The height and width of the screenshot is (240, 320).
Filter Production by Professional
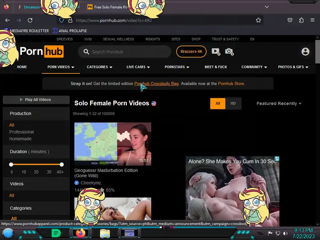[x=22, y=132]
